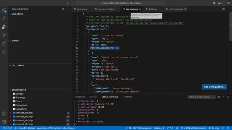This screenshot has width=232, height=130.
Task: Open launch.json via debug gear icon
Action: [63, 9]
